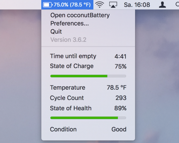Screen dimensions: 179x143
Task: Choose Quit in the coconutBattery menu
Action: tap(56, 31)
